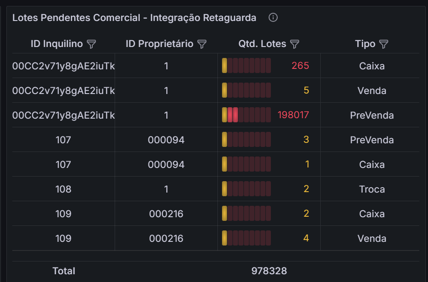
Task: Select the 198017 quantity value
Action: click(x=293, y=115)
